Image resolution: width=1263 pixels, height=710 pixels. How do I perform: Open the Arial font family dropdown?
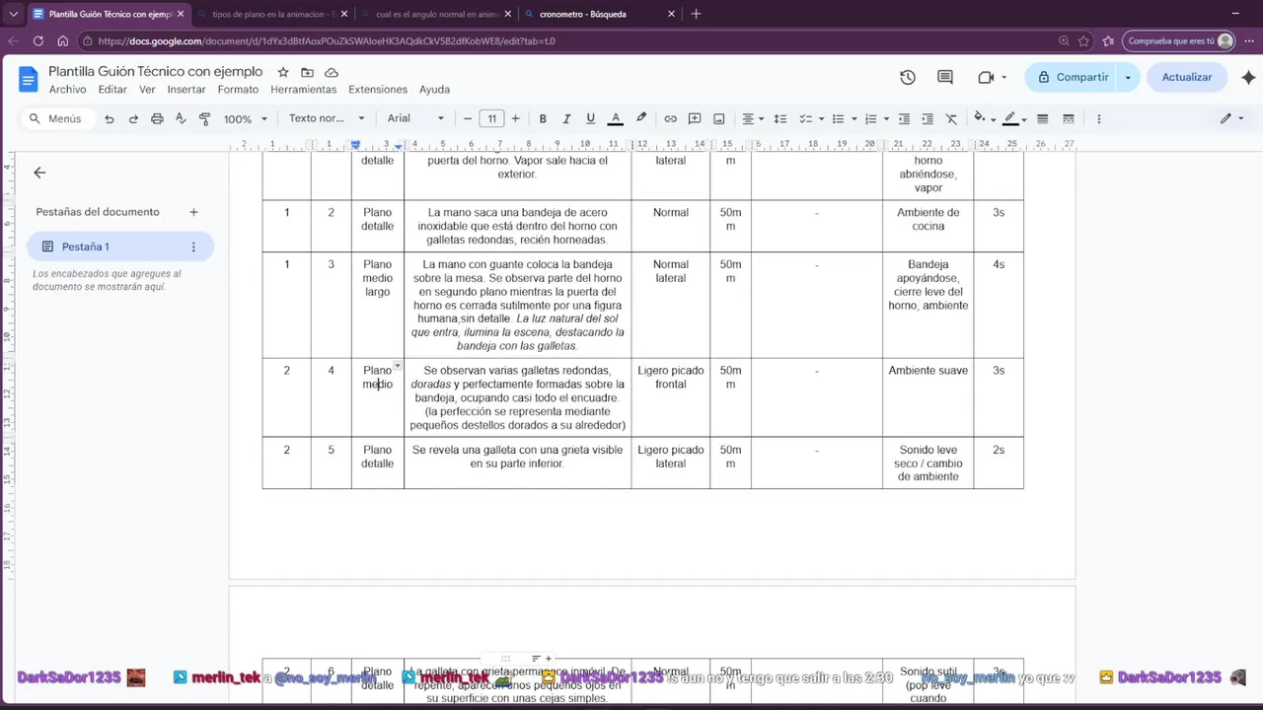pyautogui.click(x=415, y=118)
